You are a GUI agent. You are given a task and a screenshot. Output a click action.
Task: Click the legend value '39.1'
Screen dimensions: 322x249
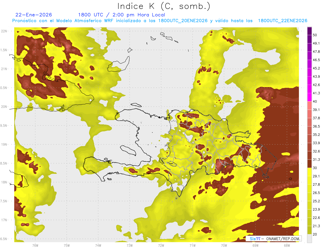coord(316,110)
